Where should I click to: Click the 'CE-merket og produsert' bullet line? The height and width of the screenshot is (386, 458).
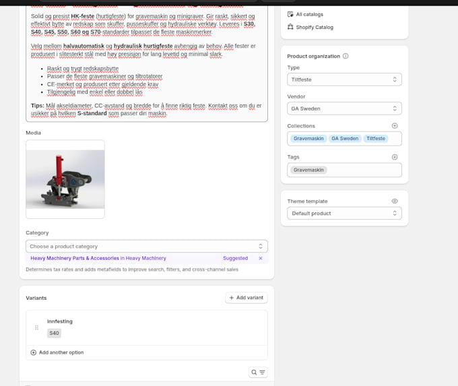click(x=102, y=84)
